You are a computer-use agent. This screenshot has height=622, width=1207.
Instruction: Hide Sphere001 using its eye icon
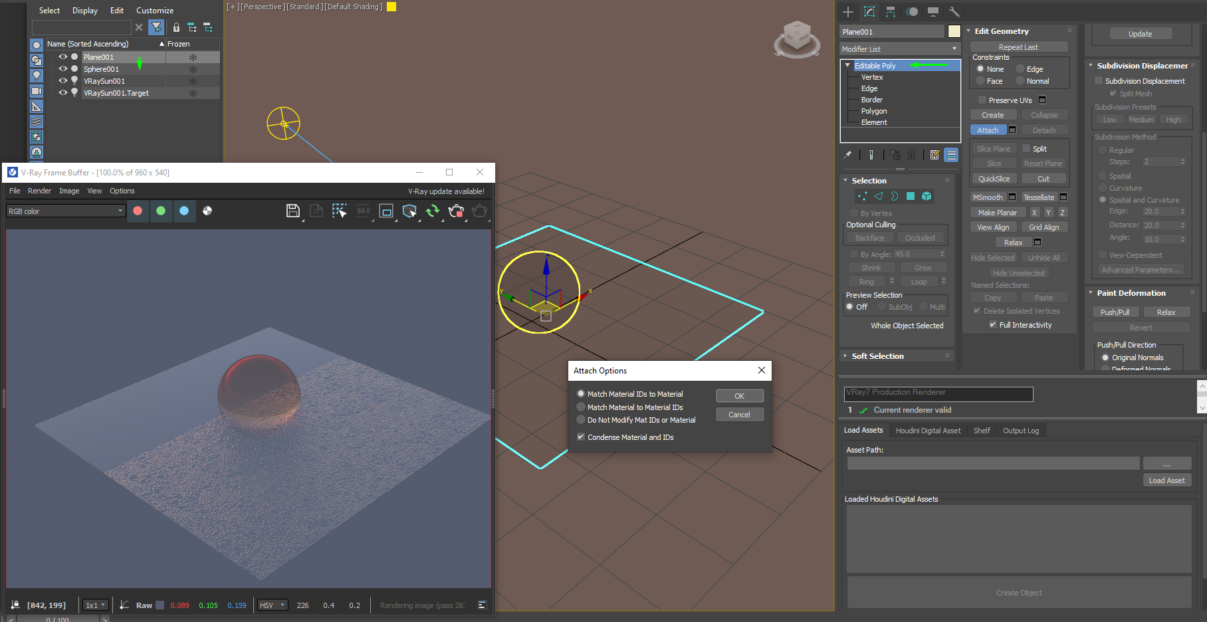click(x=63, y=69)
